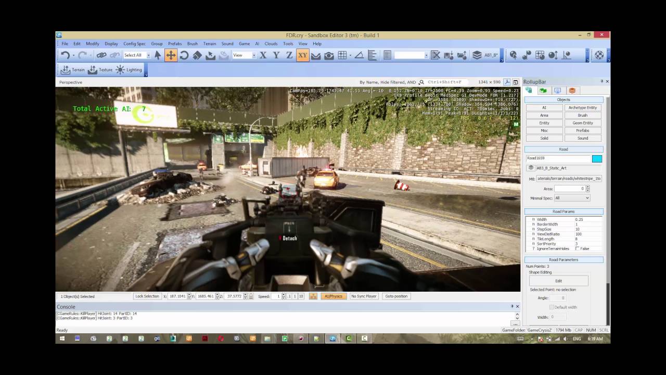The image size is (666, 375).
Task: Collapse the Road Parameters rollup header
Action: [563, 259]
